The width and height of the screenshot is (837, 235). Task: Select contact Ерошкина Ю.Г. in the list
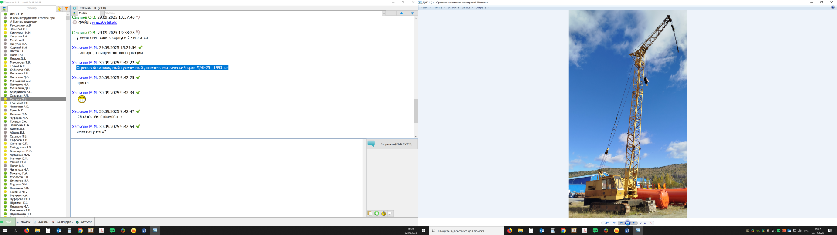(20, 103)
